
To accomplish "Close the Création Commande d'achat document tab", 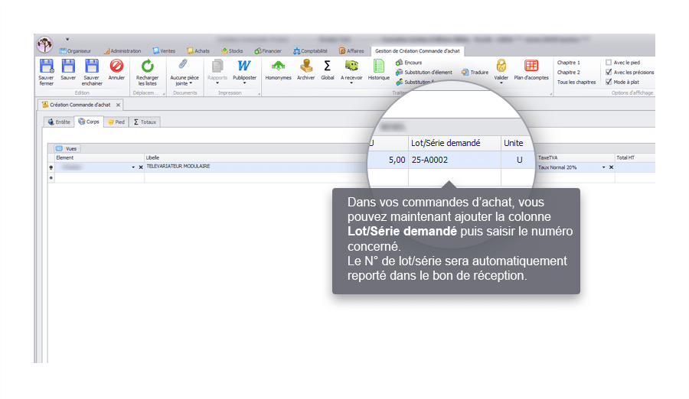I will pyautogui.click(x=118, y=105).
